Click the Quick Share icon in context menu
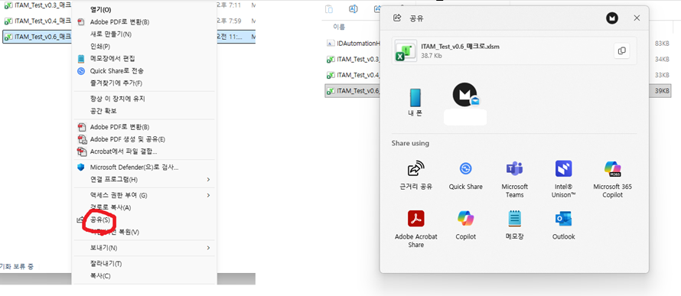Viewport: 681px width, 296px height. click(81, 70)
